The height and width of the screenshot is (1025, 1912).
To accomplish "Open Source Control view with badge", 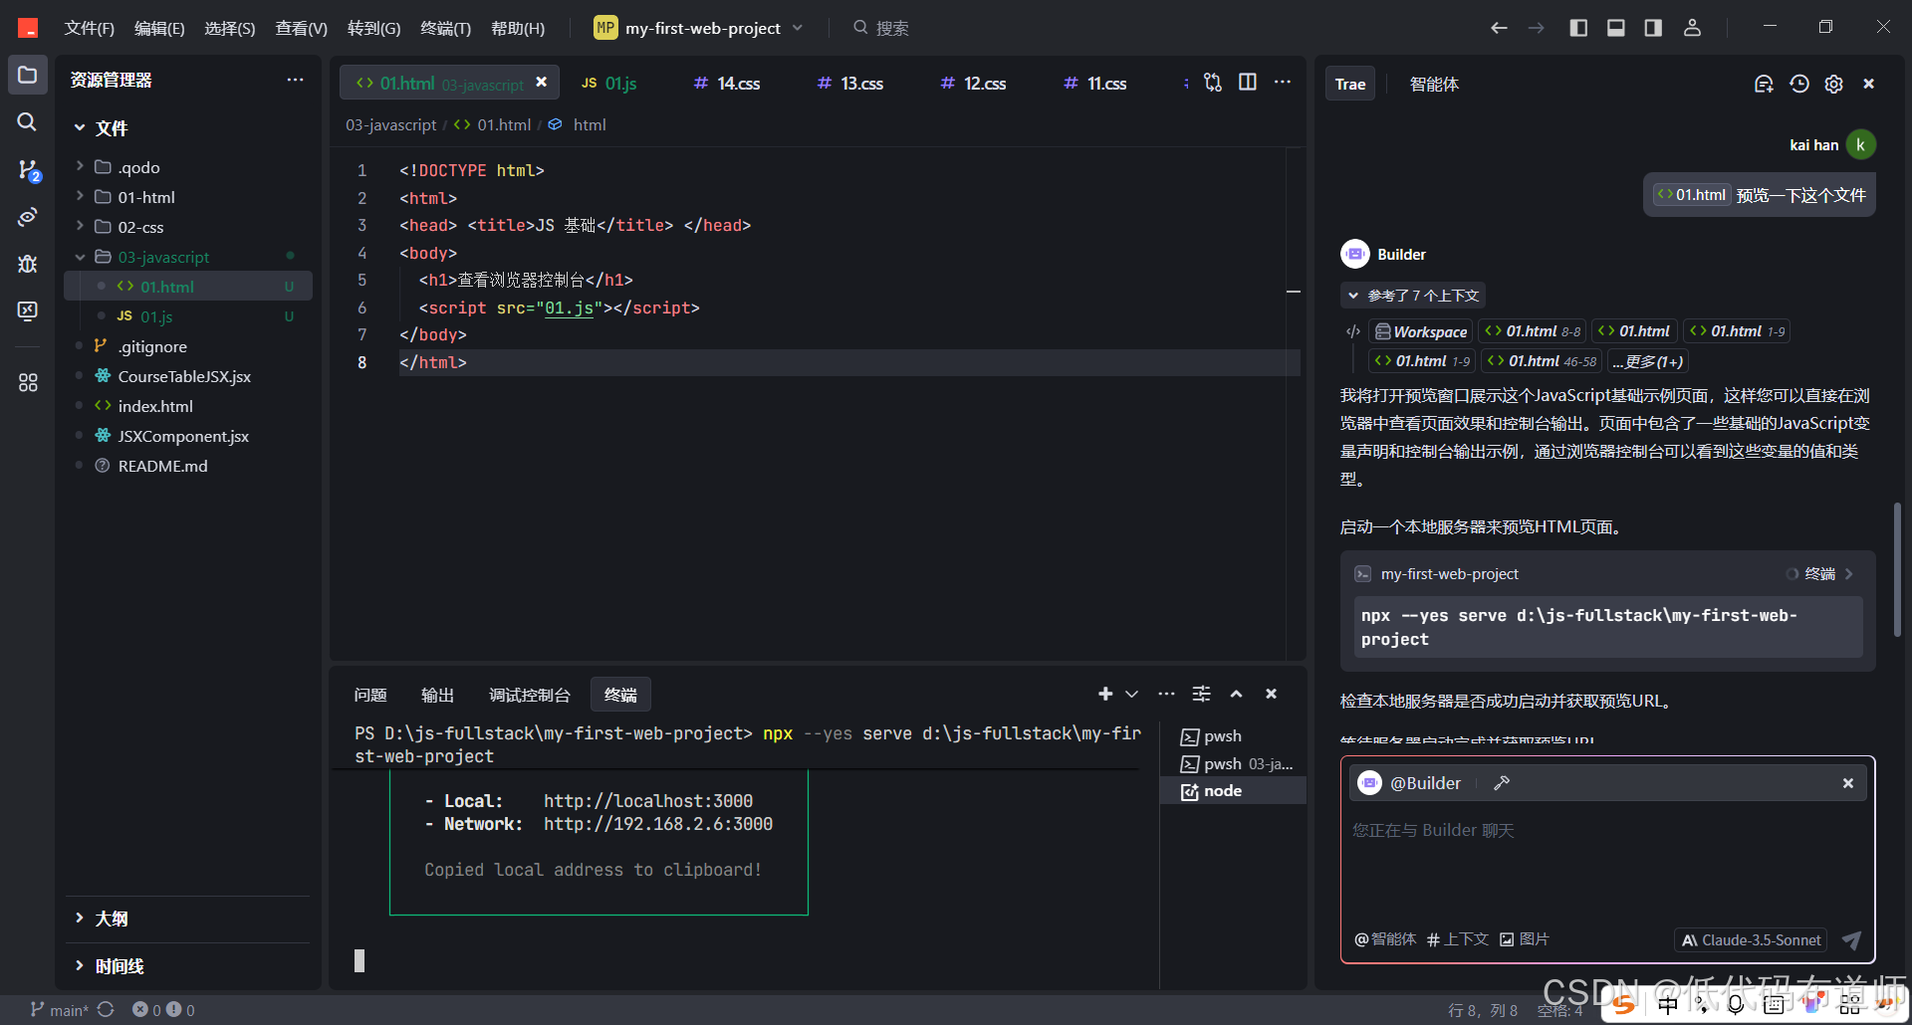I will [x=28, y=170].
